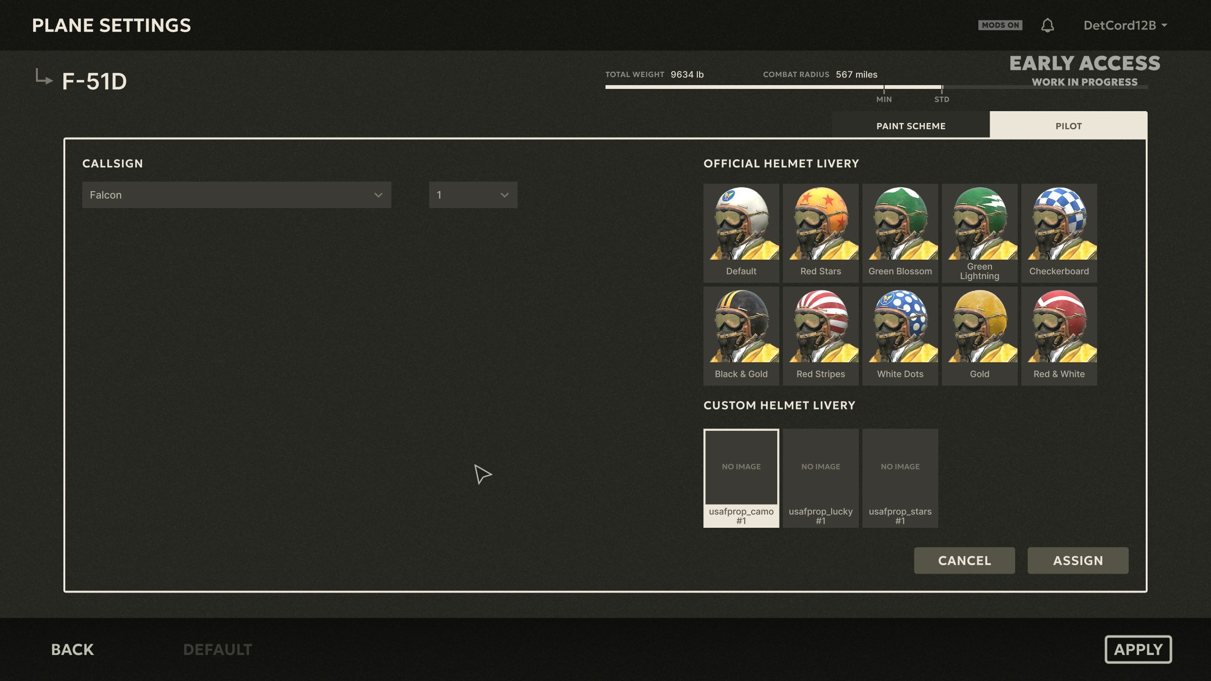Choose the Red Stripes helmet livery
This screenshot has width=1211, height=681.
click(820, 336)
